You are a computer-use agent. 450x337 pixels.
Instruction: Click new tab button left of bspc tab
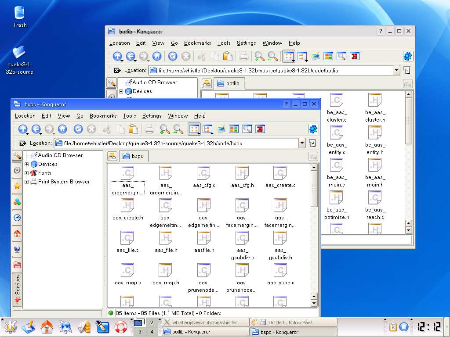click(112, 156)
